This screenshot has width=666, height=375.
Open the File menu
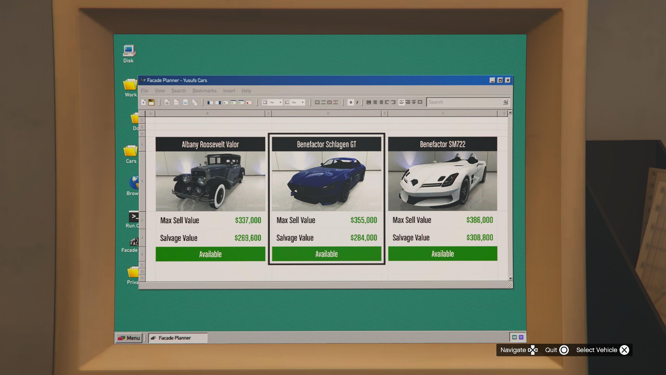144,91
